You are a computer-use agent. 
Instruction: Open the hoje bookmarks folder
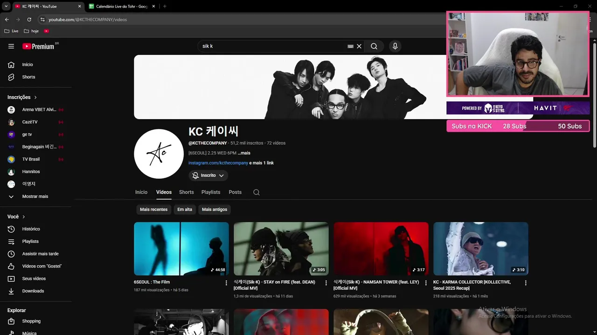31,31
